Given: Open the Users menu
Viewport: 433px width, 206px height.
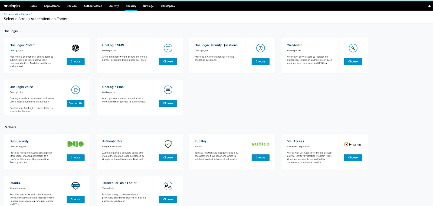Looking at the screenshot, I should click(33, 6).
